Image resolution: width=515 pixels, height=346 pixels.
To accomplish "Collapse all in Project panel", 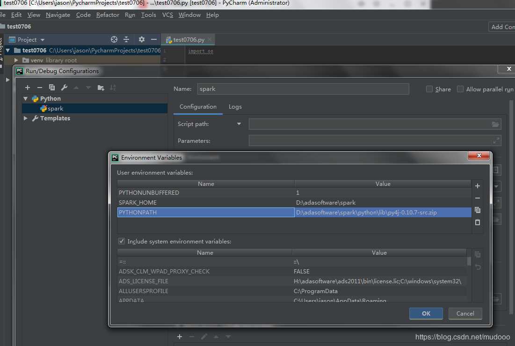I will [x=126, y=39].
